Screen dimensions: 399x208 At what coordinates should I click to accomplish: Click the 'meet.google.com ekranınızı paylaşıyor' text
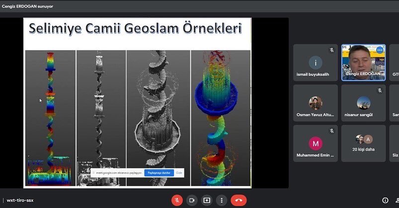pos(119,173)
